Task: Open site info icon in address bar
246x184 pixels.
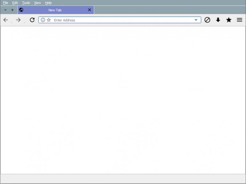Action: click(x=43, y=20)
